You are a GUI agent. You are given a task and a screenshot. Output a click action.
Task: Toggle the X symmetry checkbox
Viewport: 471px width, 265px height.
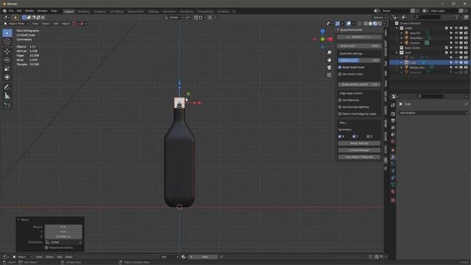click(x=340, y=136)
